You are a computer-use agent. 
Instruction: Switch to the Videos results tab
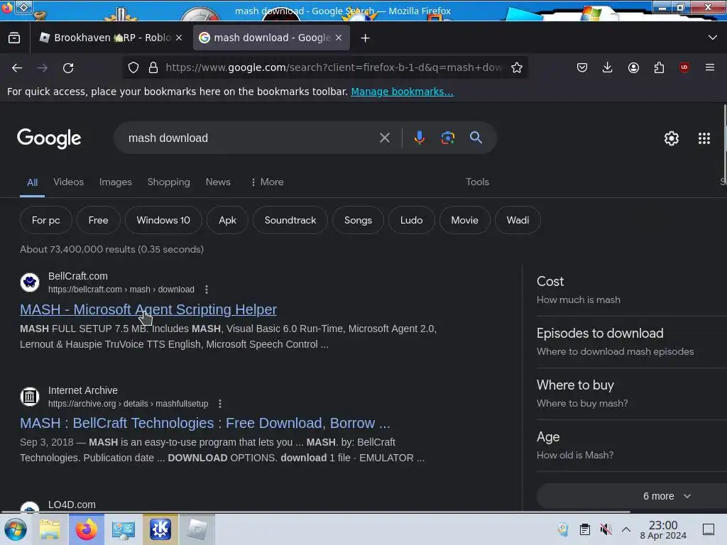coord(69,182)
